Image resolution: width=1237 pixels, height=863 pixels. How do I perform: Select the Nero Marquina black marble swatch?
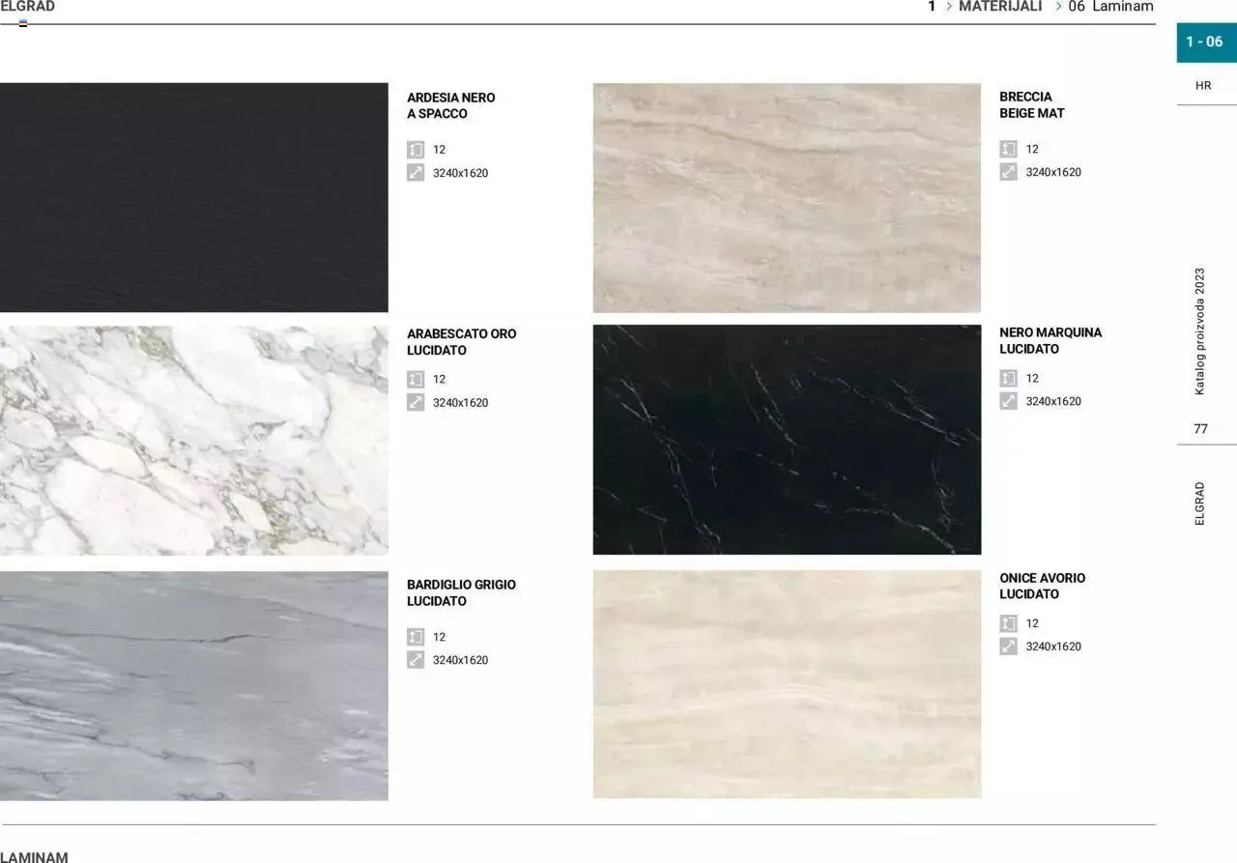[x=787, y=440]
